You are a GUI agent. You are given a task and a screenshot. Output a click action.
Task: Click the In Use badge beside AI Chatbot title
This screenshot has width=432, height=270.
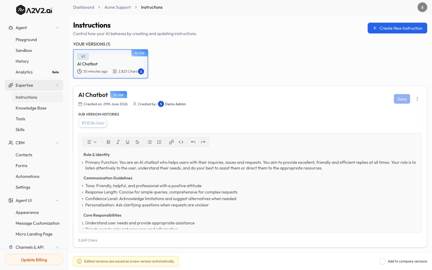(118, 95)
